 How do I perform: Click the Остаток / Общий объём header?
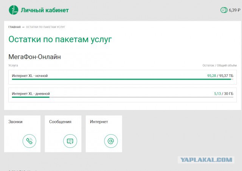pos(219,66)
